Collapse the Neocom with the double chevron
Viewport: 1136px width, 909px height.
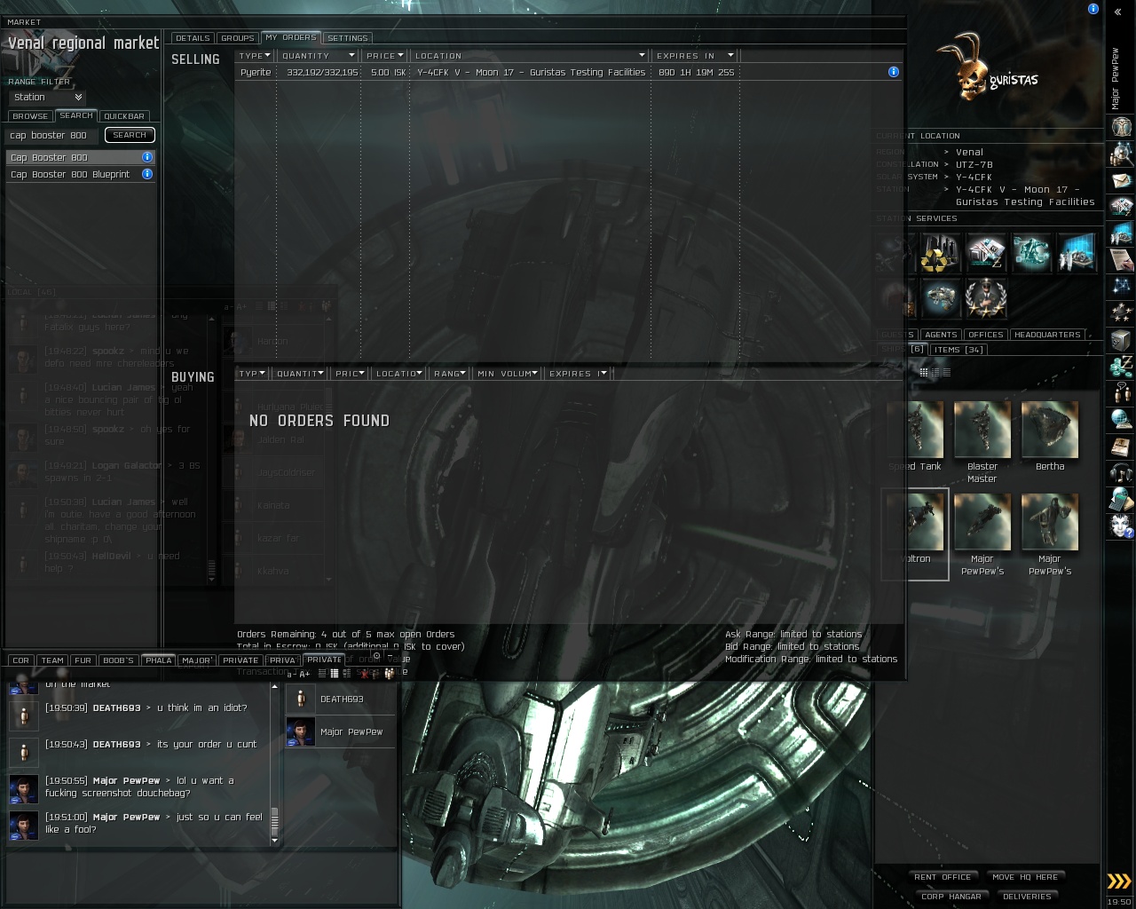tap(1118, 12)
